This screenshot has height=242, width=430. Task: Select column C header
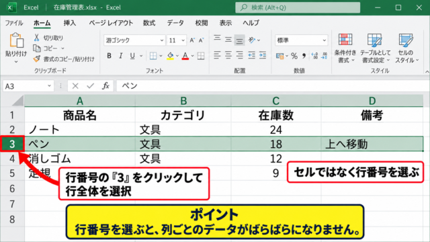pyautogui.click(x=276, y=101)
